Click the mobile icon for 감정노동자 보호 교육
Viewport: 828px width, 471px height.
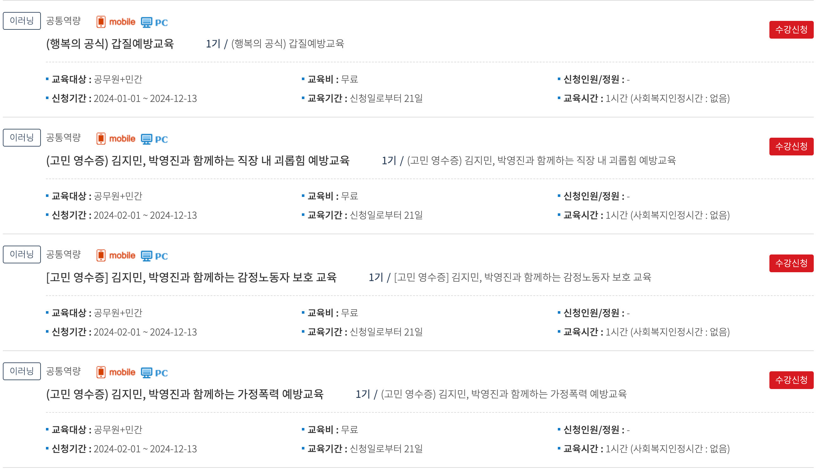101,255
